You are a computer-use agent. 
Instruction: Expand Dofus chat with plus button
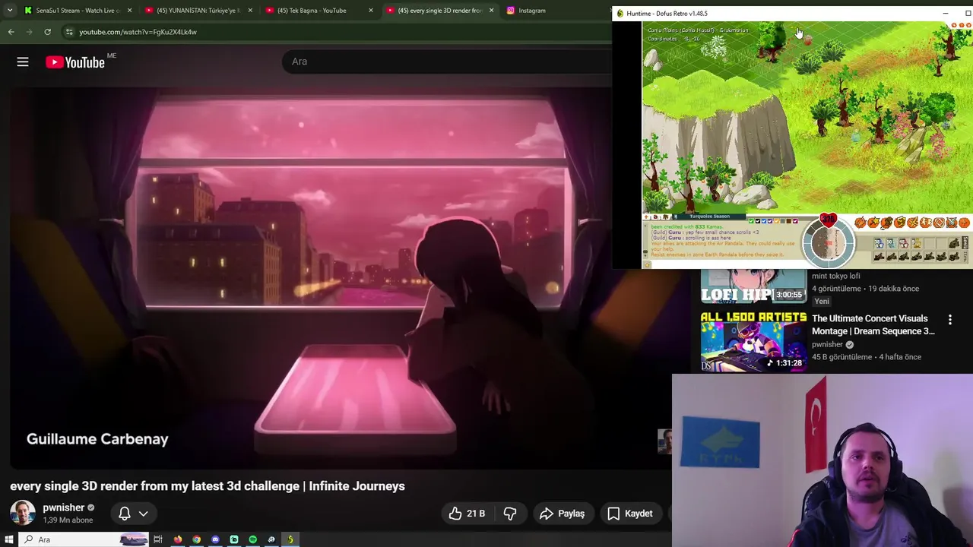[x=646, y=217]
